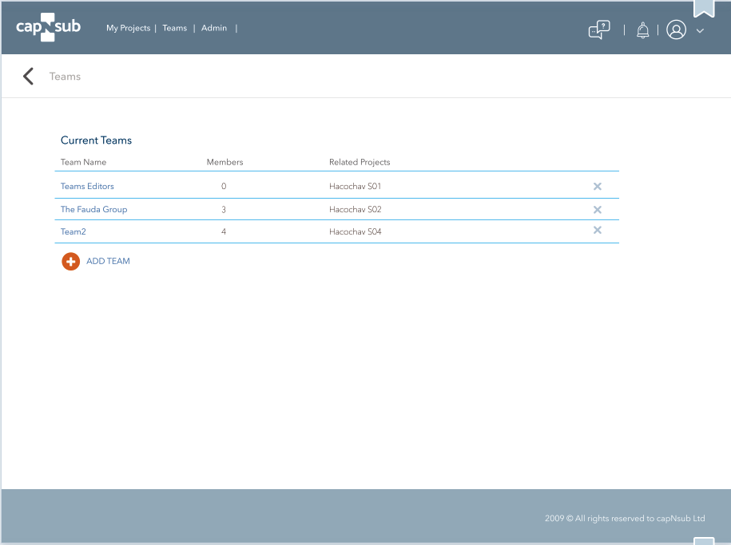
Task: Click the Hacochav S01 related project
Action: (355, 187)
